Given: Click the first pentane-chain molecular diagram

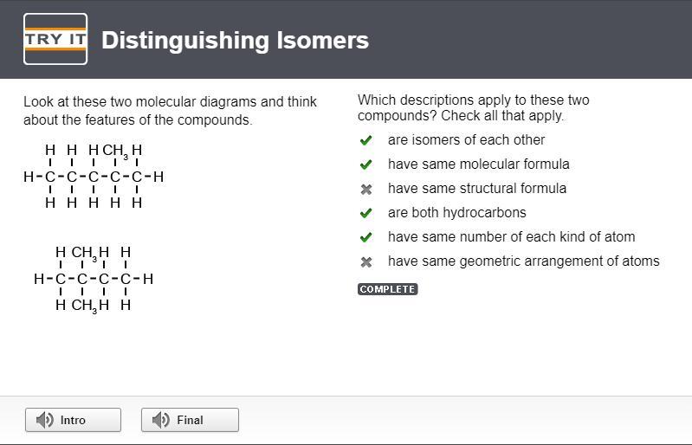Looking at the screenshot, I should pos(94,176).
